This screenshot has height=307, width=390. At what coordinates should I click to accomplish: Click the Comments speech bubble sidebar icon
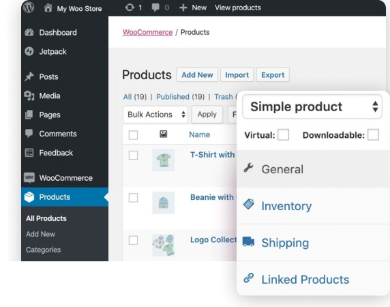click(29, 134)
